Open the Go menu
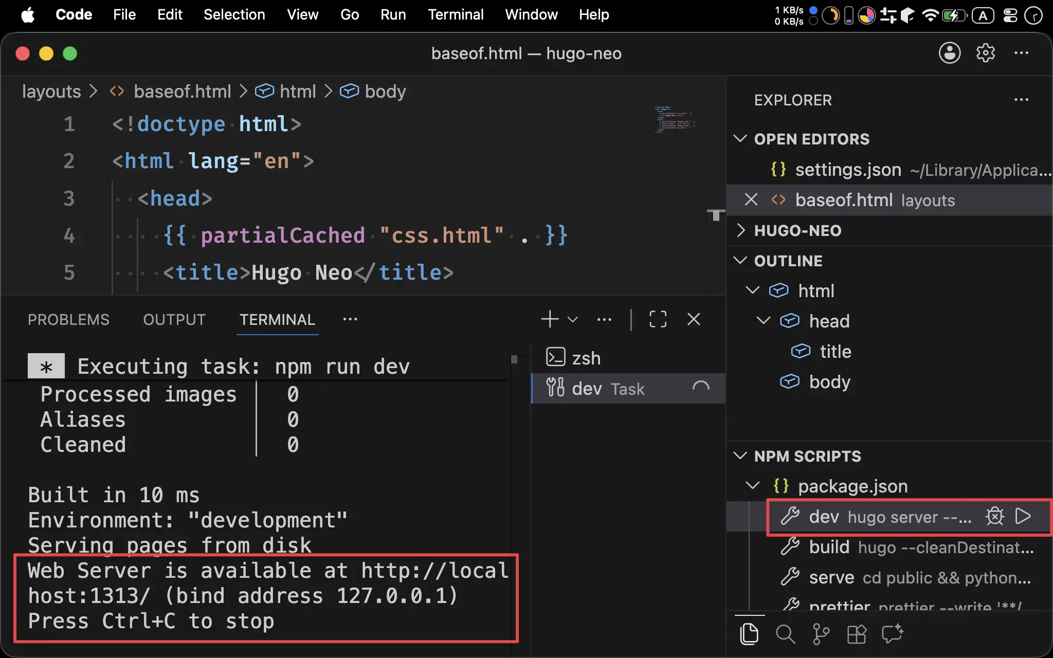Viewport: 1053px width, 658px height. click(350, 14)
